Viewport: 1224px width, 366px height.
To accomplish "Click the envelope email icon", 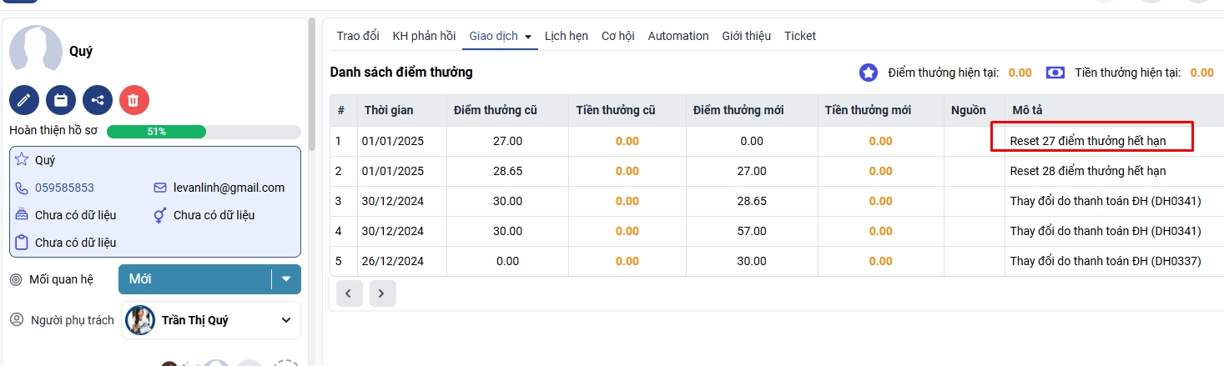I will (x=160, y=188).
